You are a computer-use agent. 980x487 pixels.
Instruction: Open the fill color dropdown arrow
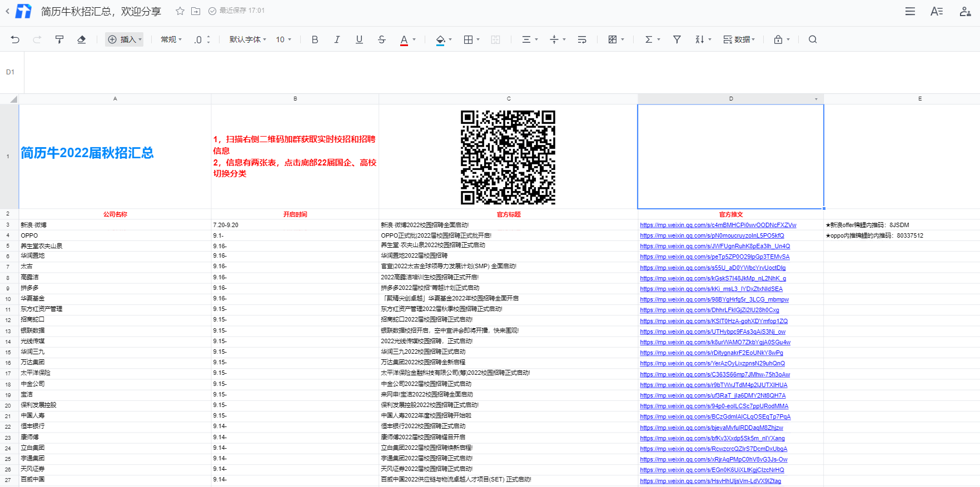point(450,39)
